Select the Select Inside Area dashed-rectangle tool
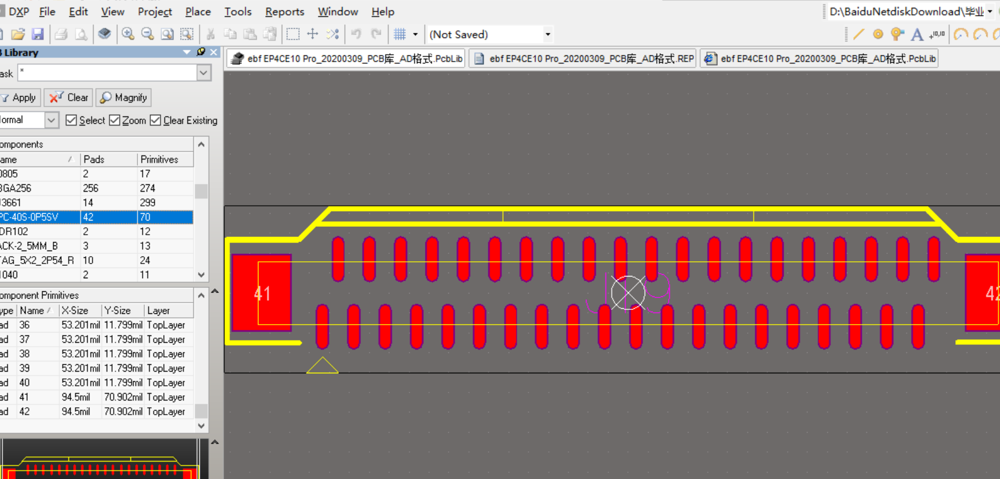1000x479 pixels. point(293,34)
